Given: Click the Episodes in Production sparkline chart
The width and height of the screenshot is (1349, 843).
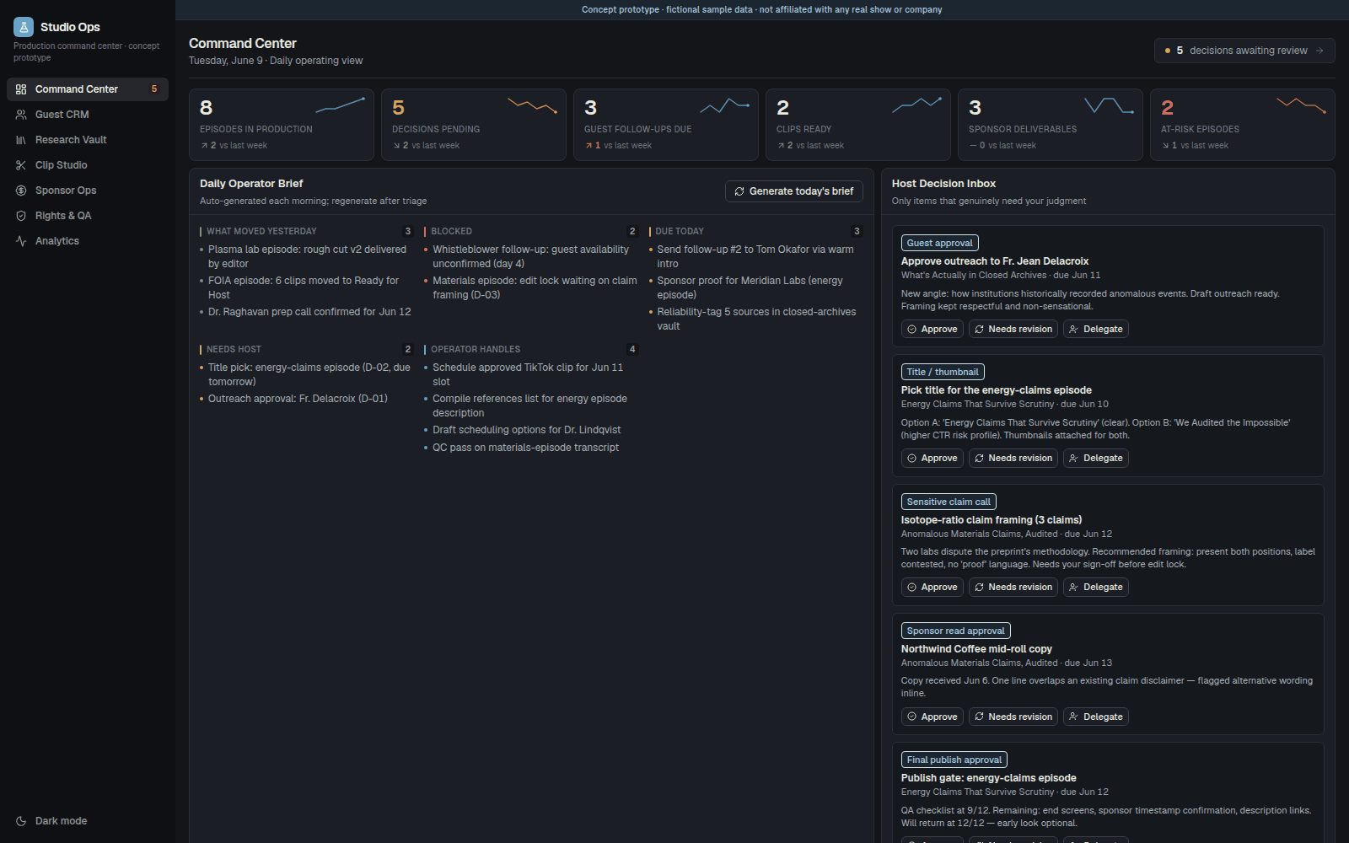Looking at the screenshot, I should click(x=340, y=105).
